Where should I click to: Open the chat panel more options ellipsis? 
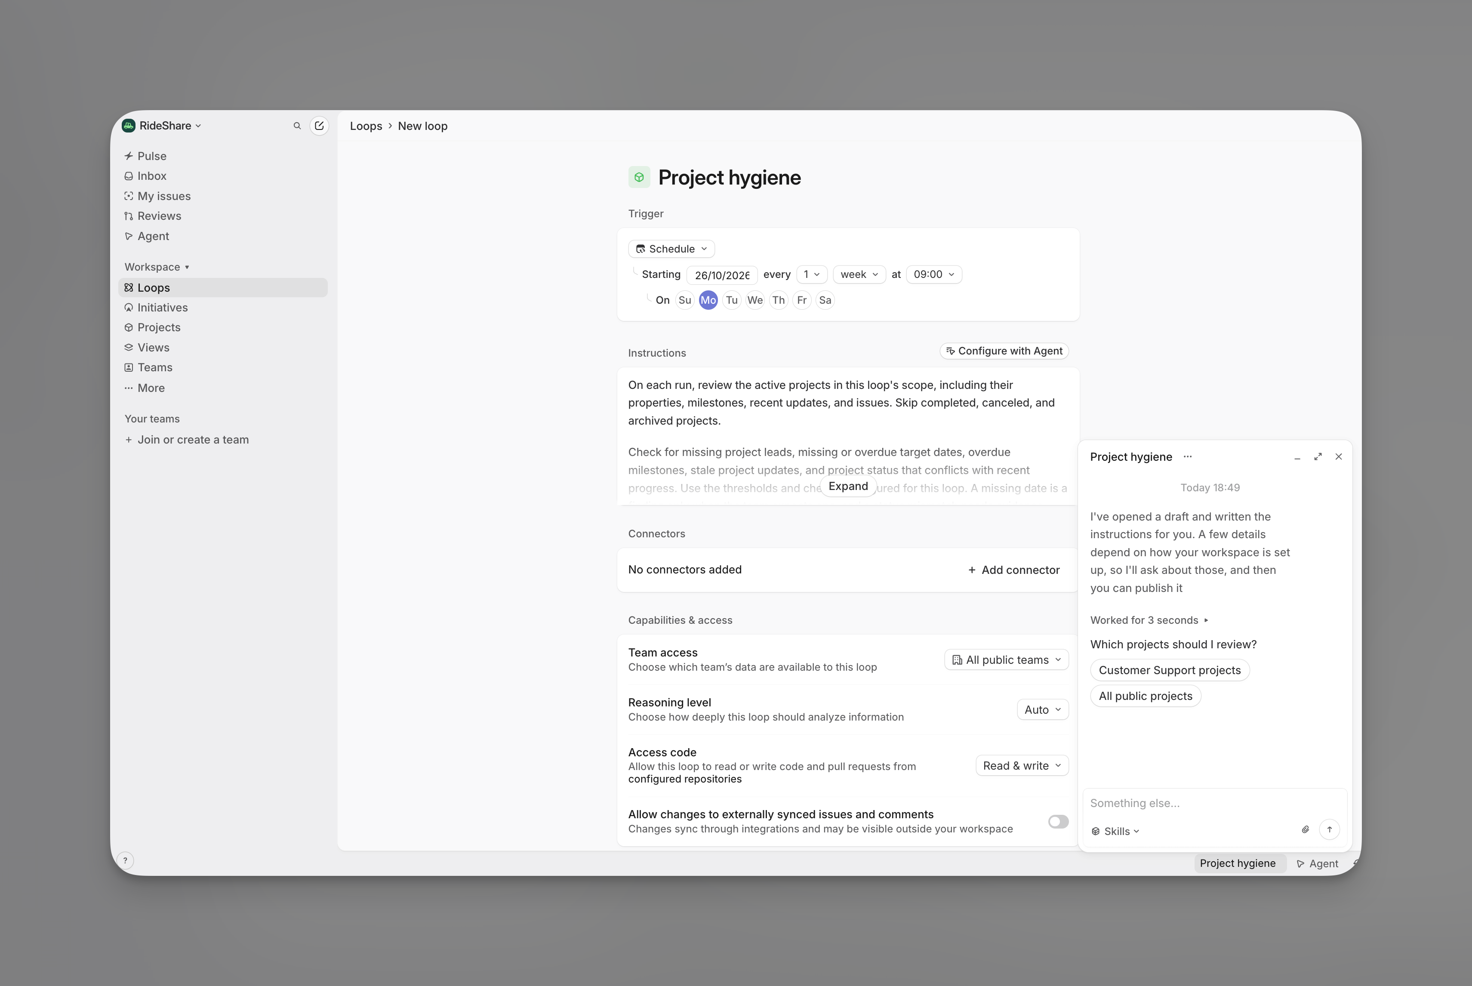click(1187, 456)
